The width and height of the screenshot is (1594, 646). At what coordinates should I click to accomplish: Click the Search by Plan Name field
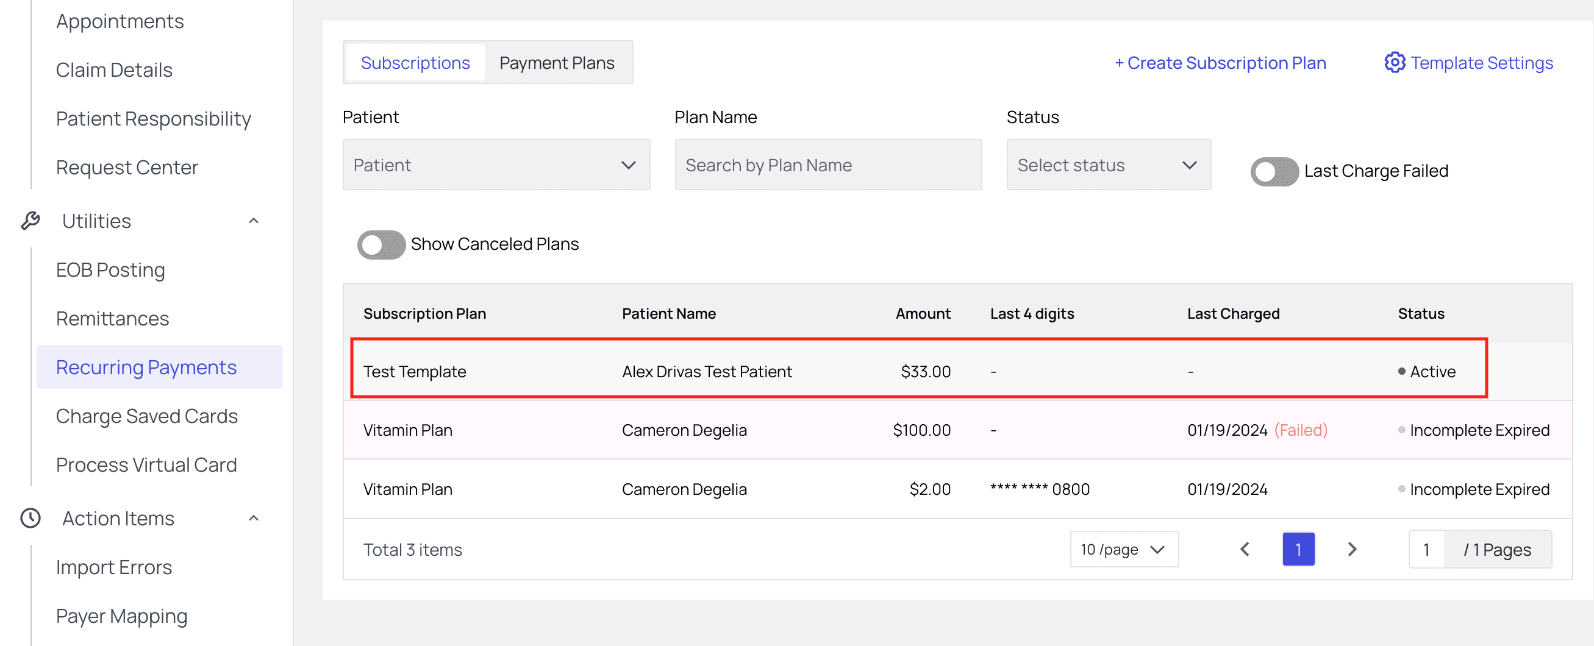[827, 165]
